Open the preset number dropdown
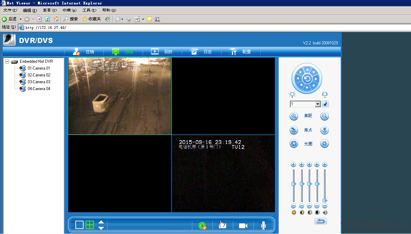The image size is (411, 234). (x=318, y=104)
